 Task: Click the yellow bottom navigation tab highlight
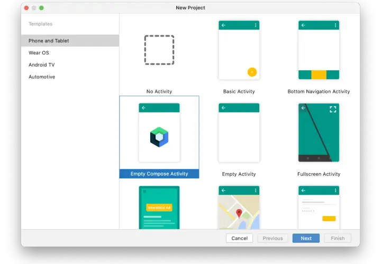point(319,74)
